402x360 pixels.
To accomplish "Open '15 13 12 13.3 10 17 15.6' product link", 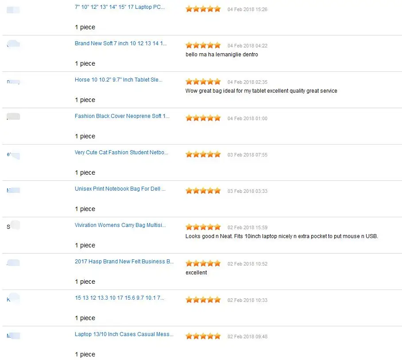I will pyautogui.click(x=120, y=298).
